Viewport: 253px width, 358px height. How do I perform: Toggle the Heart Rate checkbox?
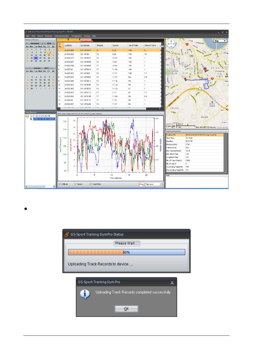(x=91, y=184)
